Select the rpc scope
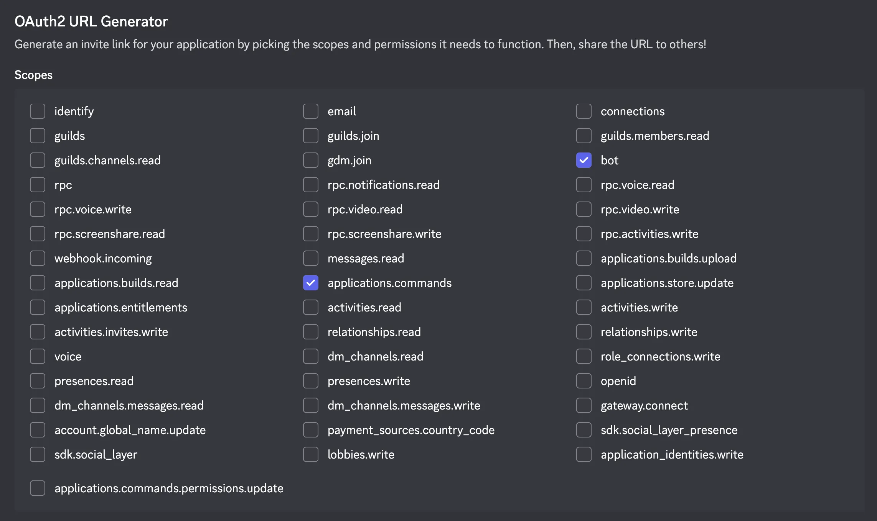This screenshot has width=877, height=521. [38, 185]
